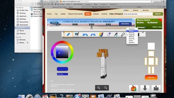Open the Liturgy bookmarks dropdown
The width and height of the screenshot is (174, 98).
(89, 4)
